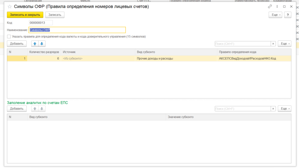299x168 pixels.
Task: Click the Наименование input field
Action: click(x=77, y=30)
